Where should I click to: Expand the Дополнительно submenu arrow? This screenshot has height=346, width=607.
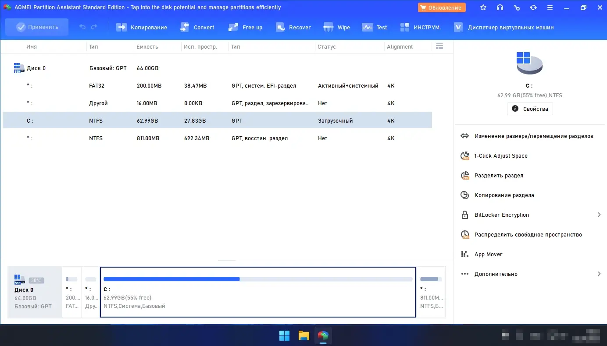599,274
